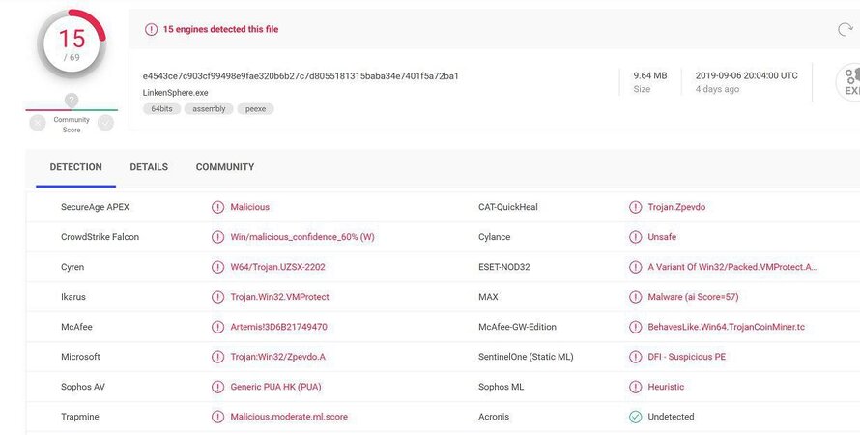
Task: Click the warning icon beside SecureAge APEX Malicious
Action: (217, 207)
